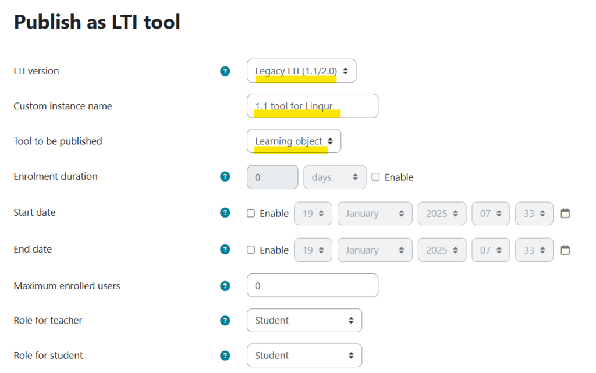This screenshot has height=373, width=596.
Task: Tick the Start date Enable checkbox
Action: [x=251, y=214]
